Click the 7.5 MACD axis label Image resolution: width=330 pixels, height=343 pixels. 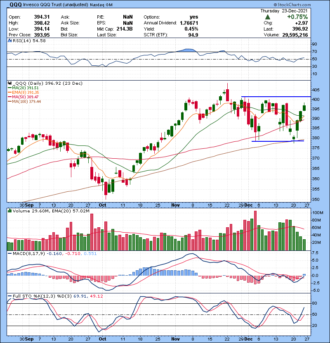[316, 253]
